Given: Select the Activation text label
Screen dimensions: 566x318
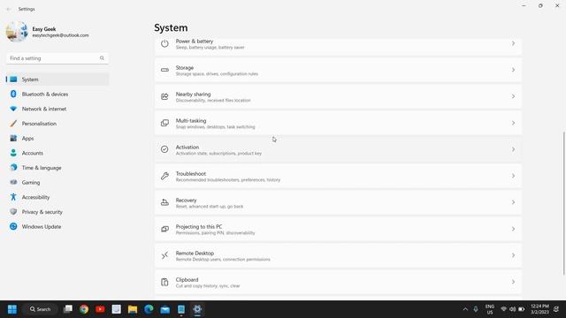Looking at the screenshot, I should pyautogui.click(x=187, y=148).
